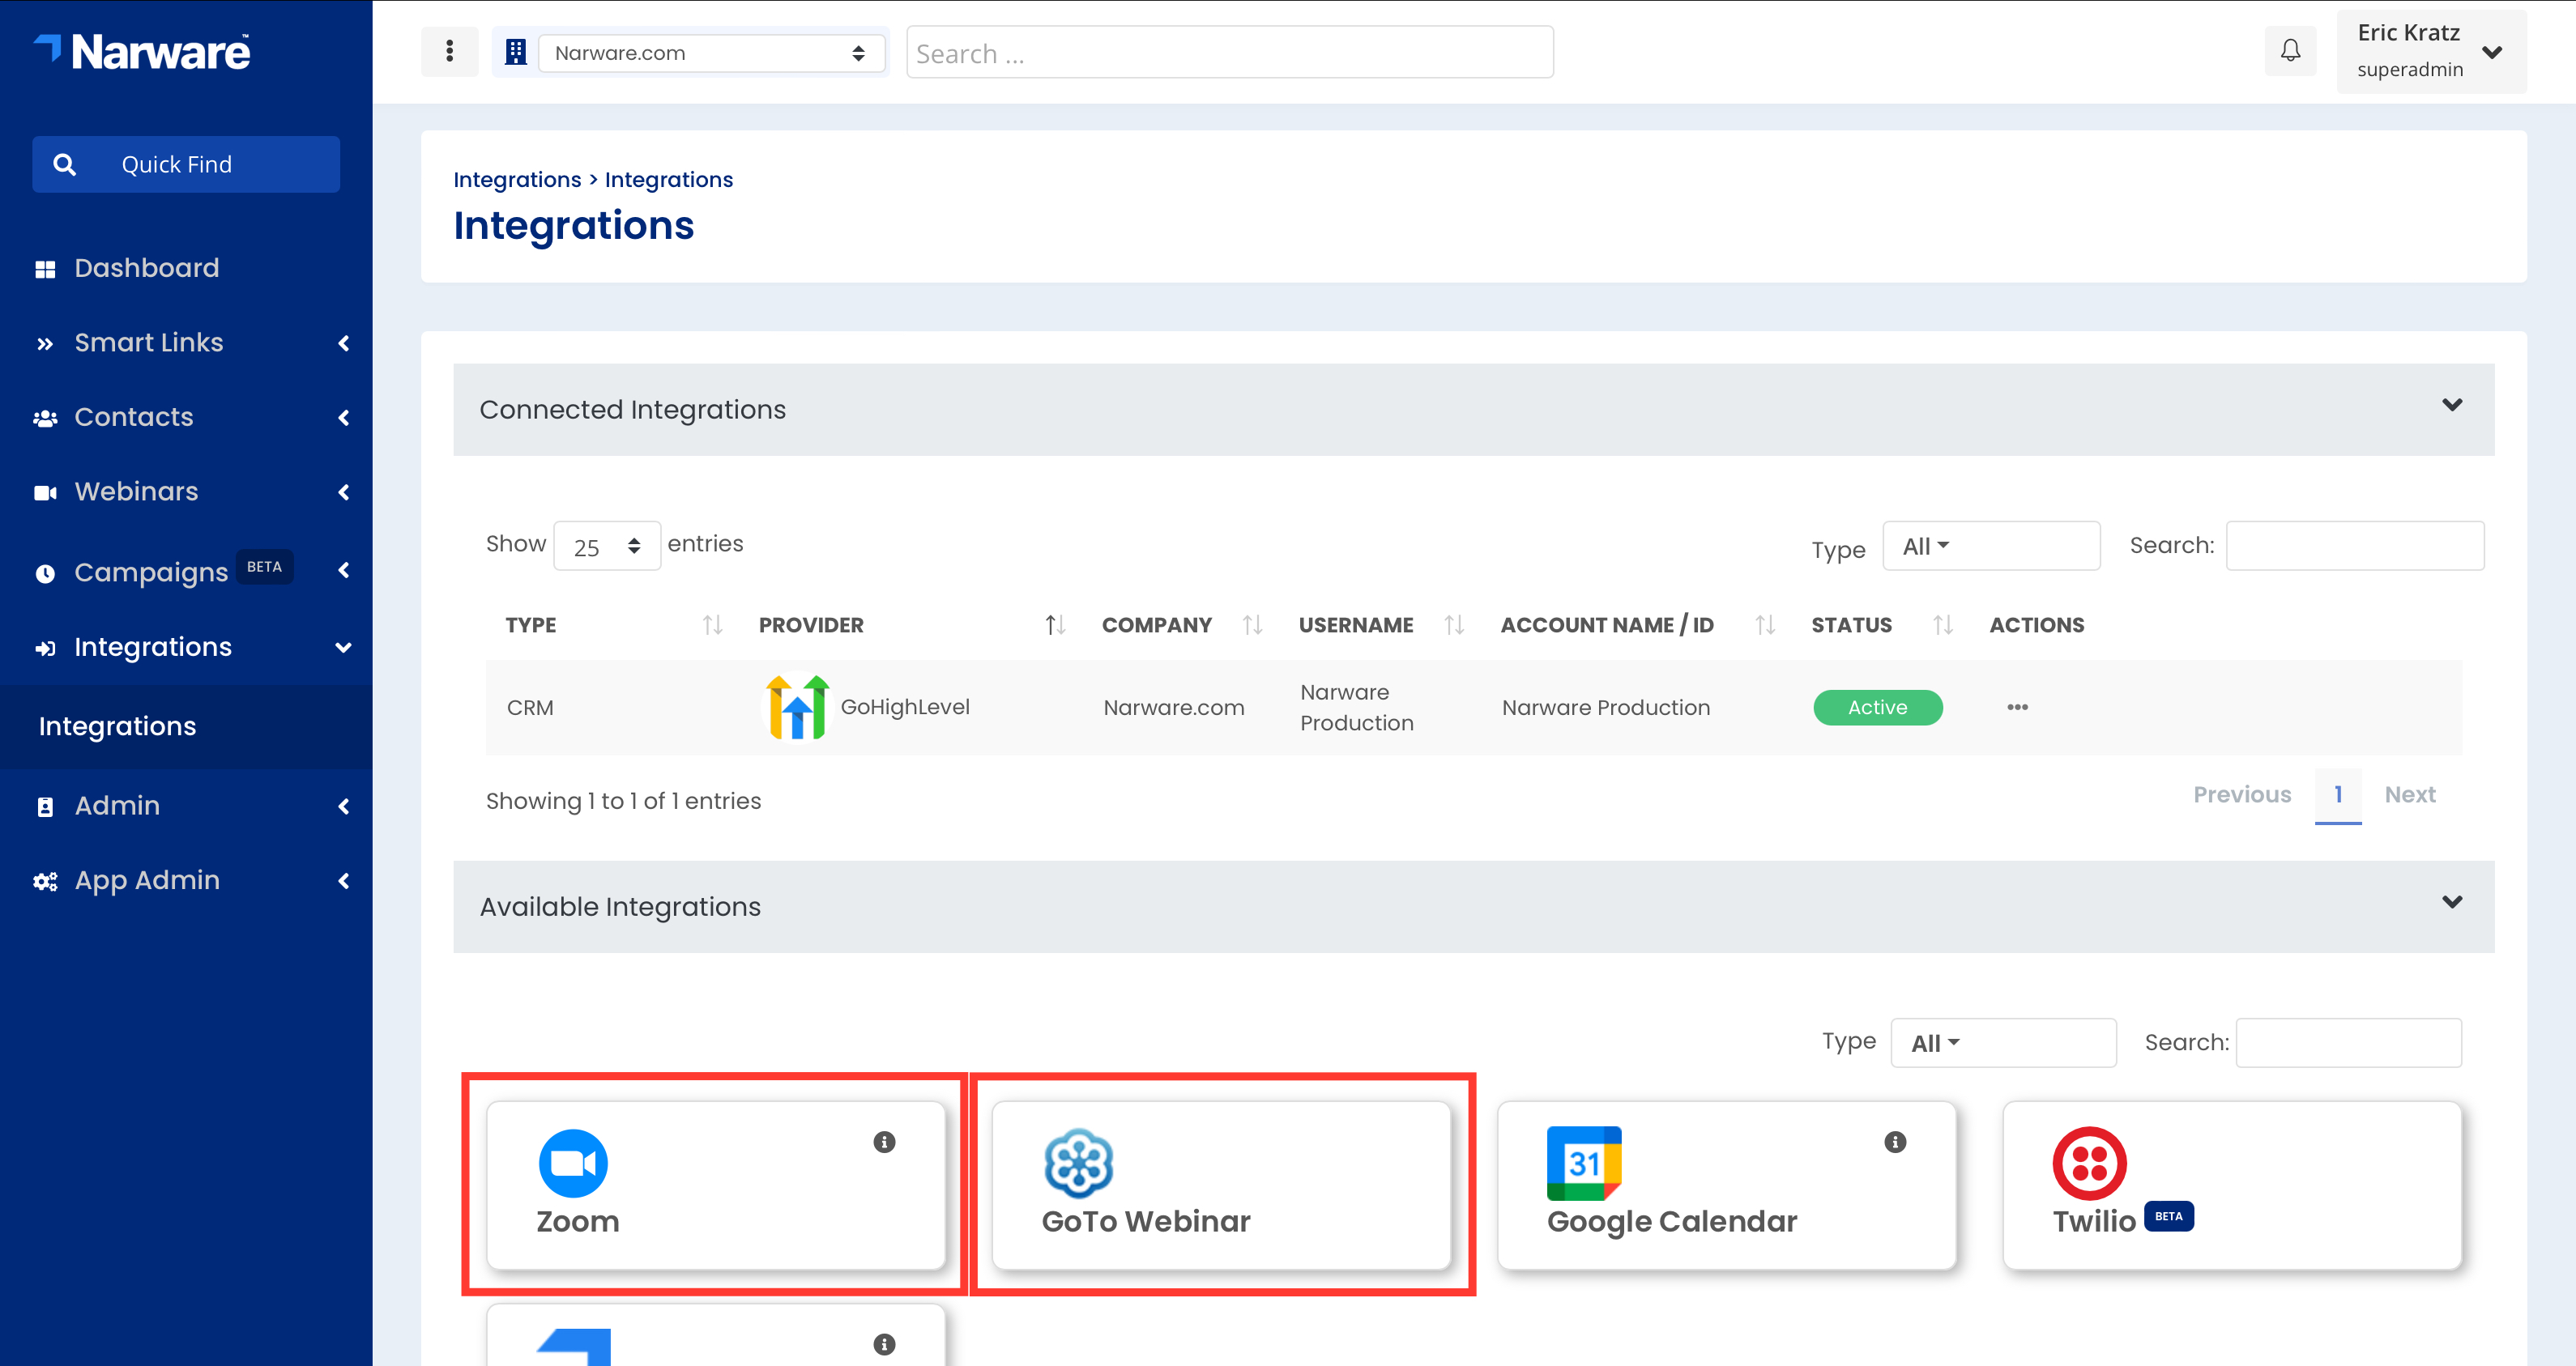The height and width of the screenshot is (1366, 2576).
Task: Click the Integrations sign-in arrow icon
Action: pyautogui.click(x=45, y=649)
